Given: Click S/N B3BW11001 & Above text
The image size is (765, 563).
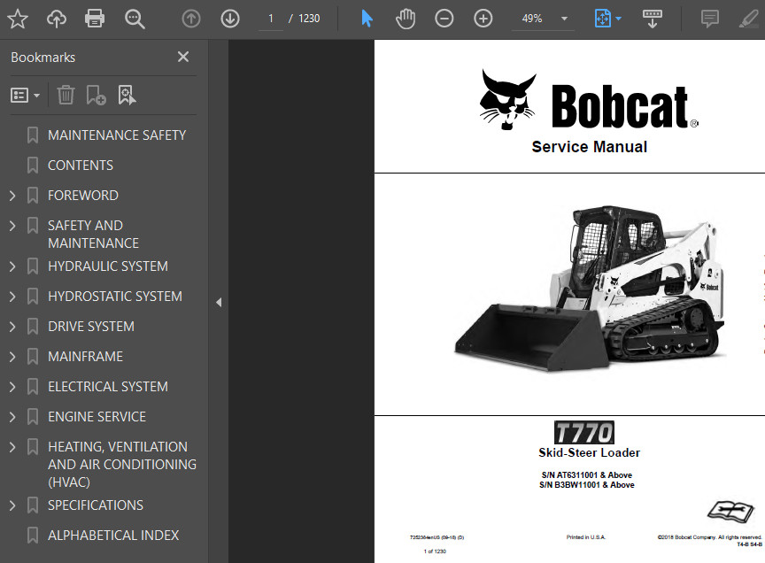Looking at the screenshot, I should (x=586, y=485).
